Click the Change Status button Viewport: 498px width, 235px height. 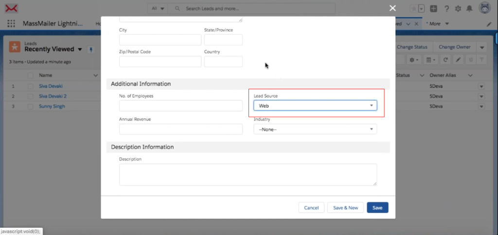pos(411,47)
